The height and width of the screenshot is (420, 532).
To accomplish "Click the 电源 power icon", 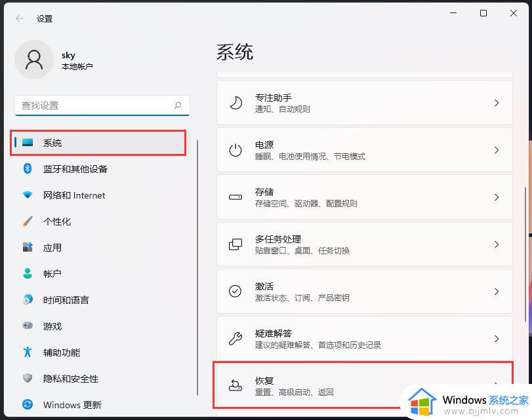I will point(235,150).
